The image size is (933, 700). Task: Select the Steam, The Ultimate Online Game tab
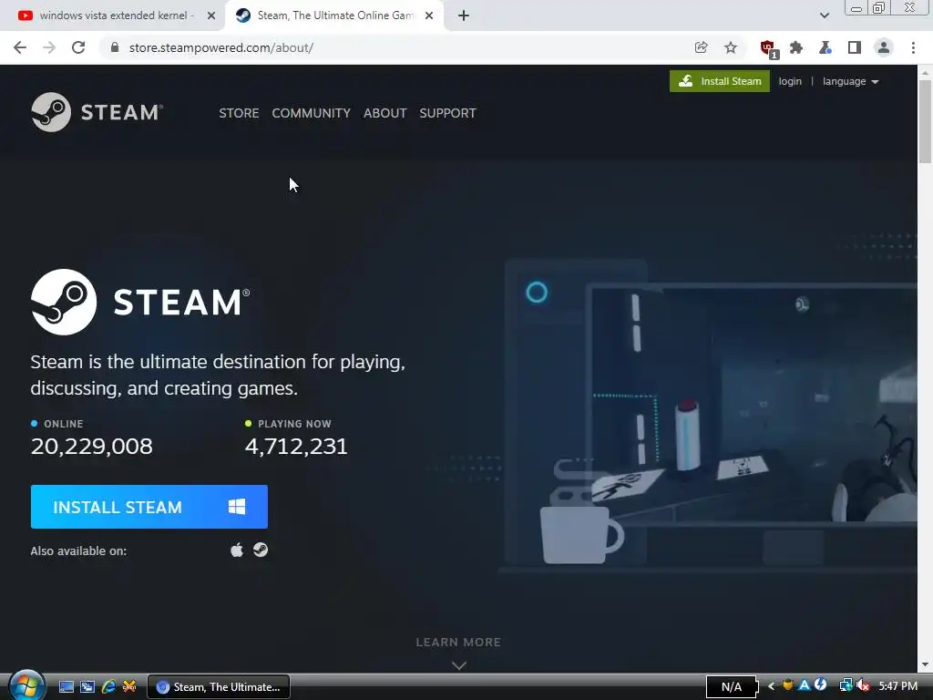tap(335, 15)
